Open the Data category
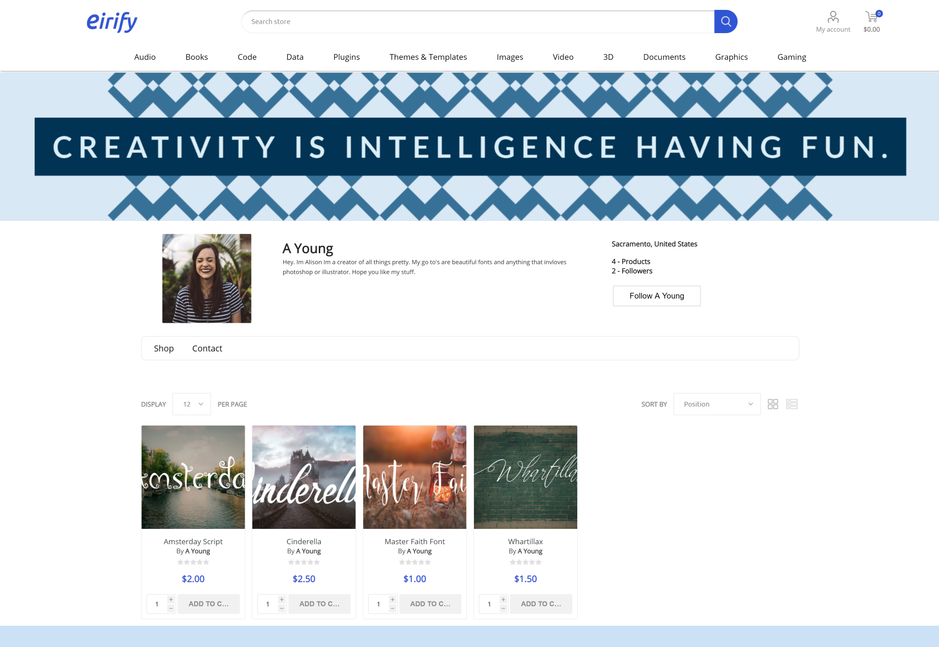Screen dimensions: 939x647 [295, 57]
